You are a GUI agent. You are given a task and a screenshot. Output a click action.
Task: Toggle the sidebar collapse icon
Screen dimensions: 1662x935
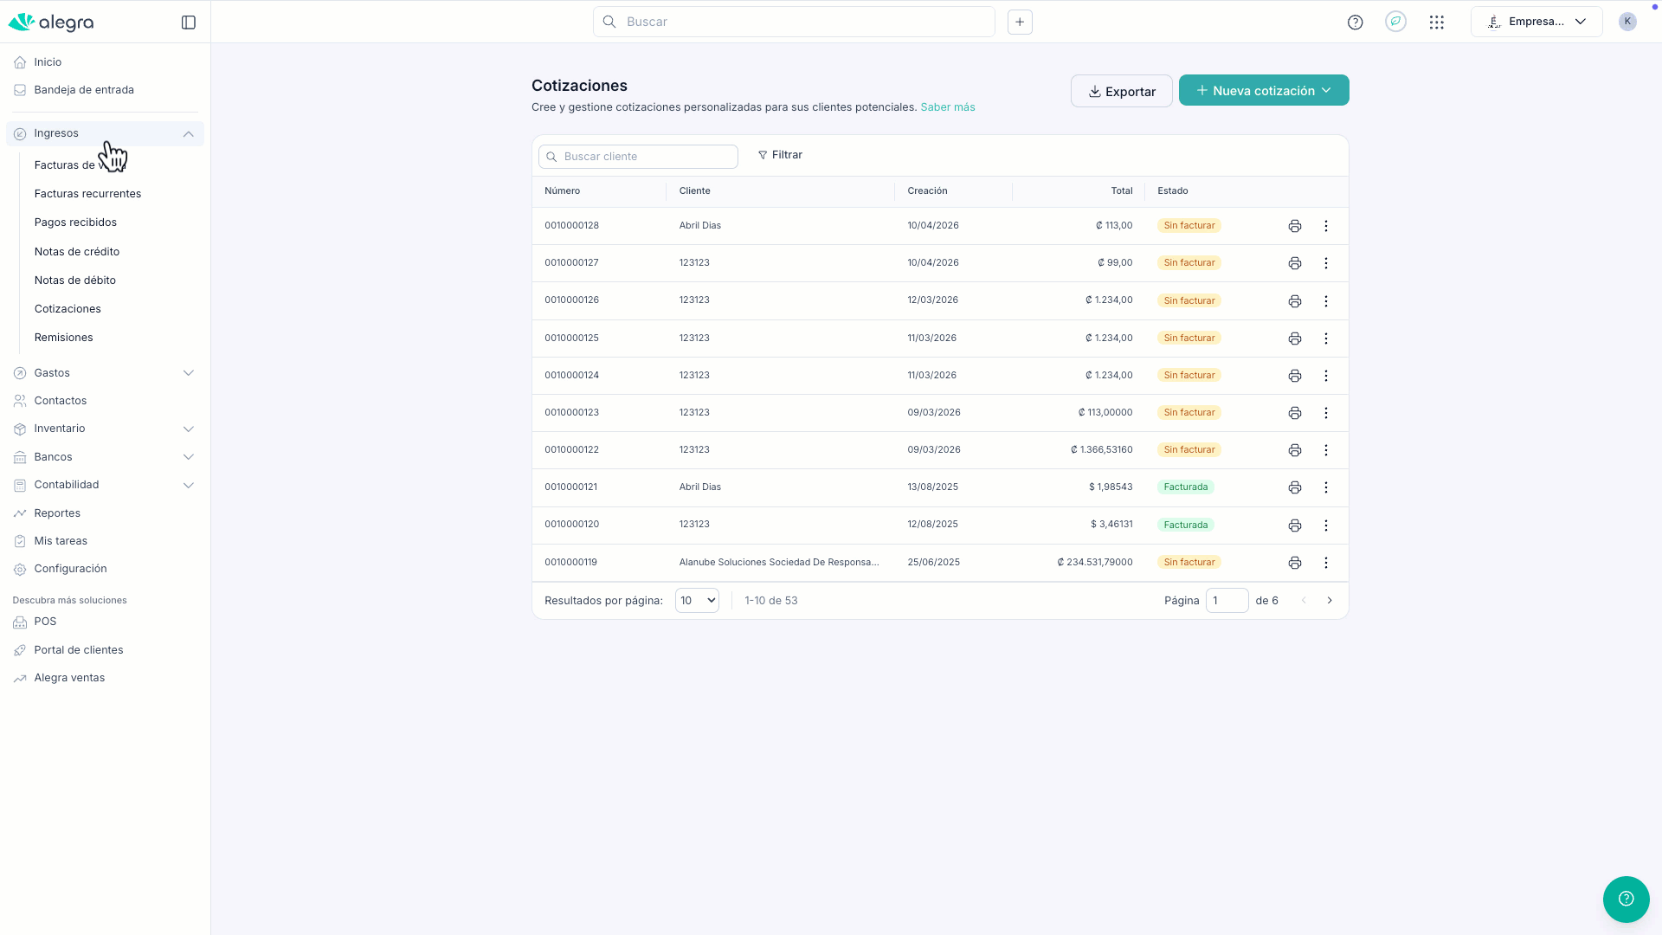click(189, 23)
